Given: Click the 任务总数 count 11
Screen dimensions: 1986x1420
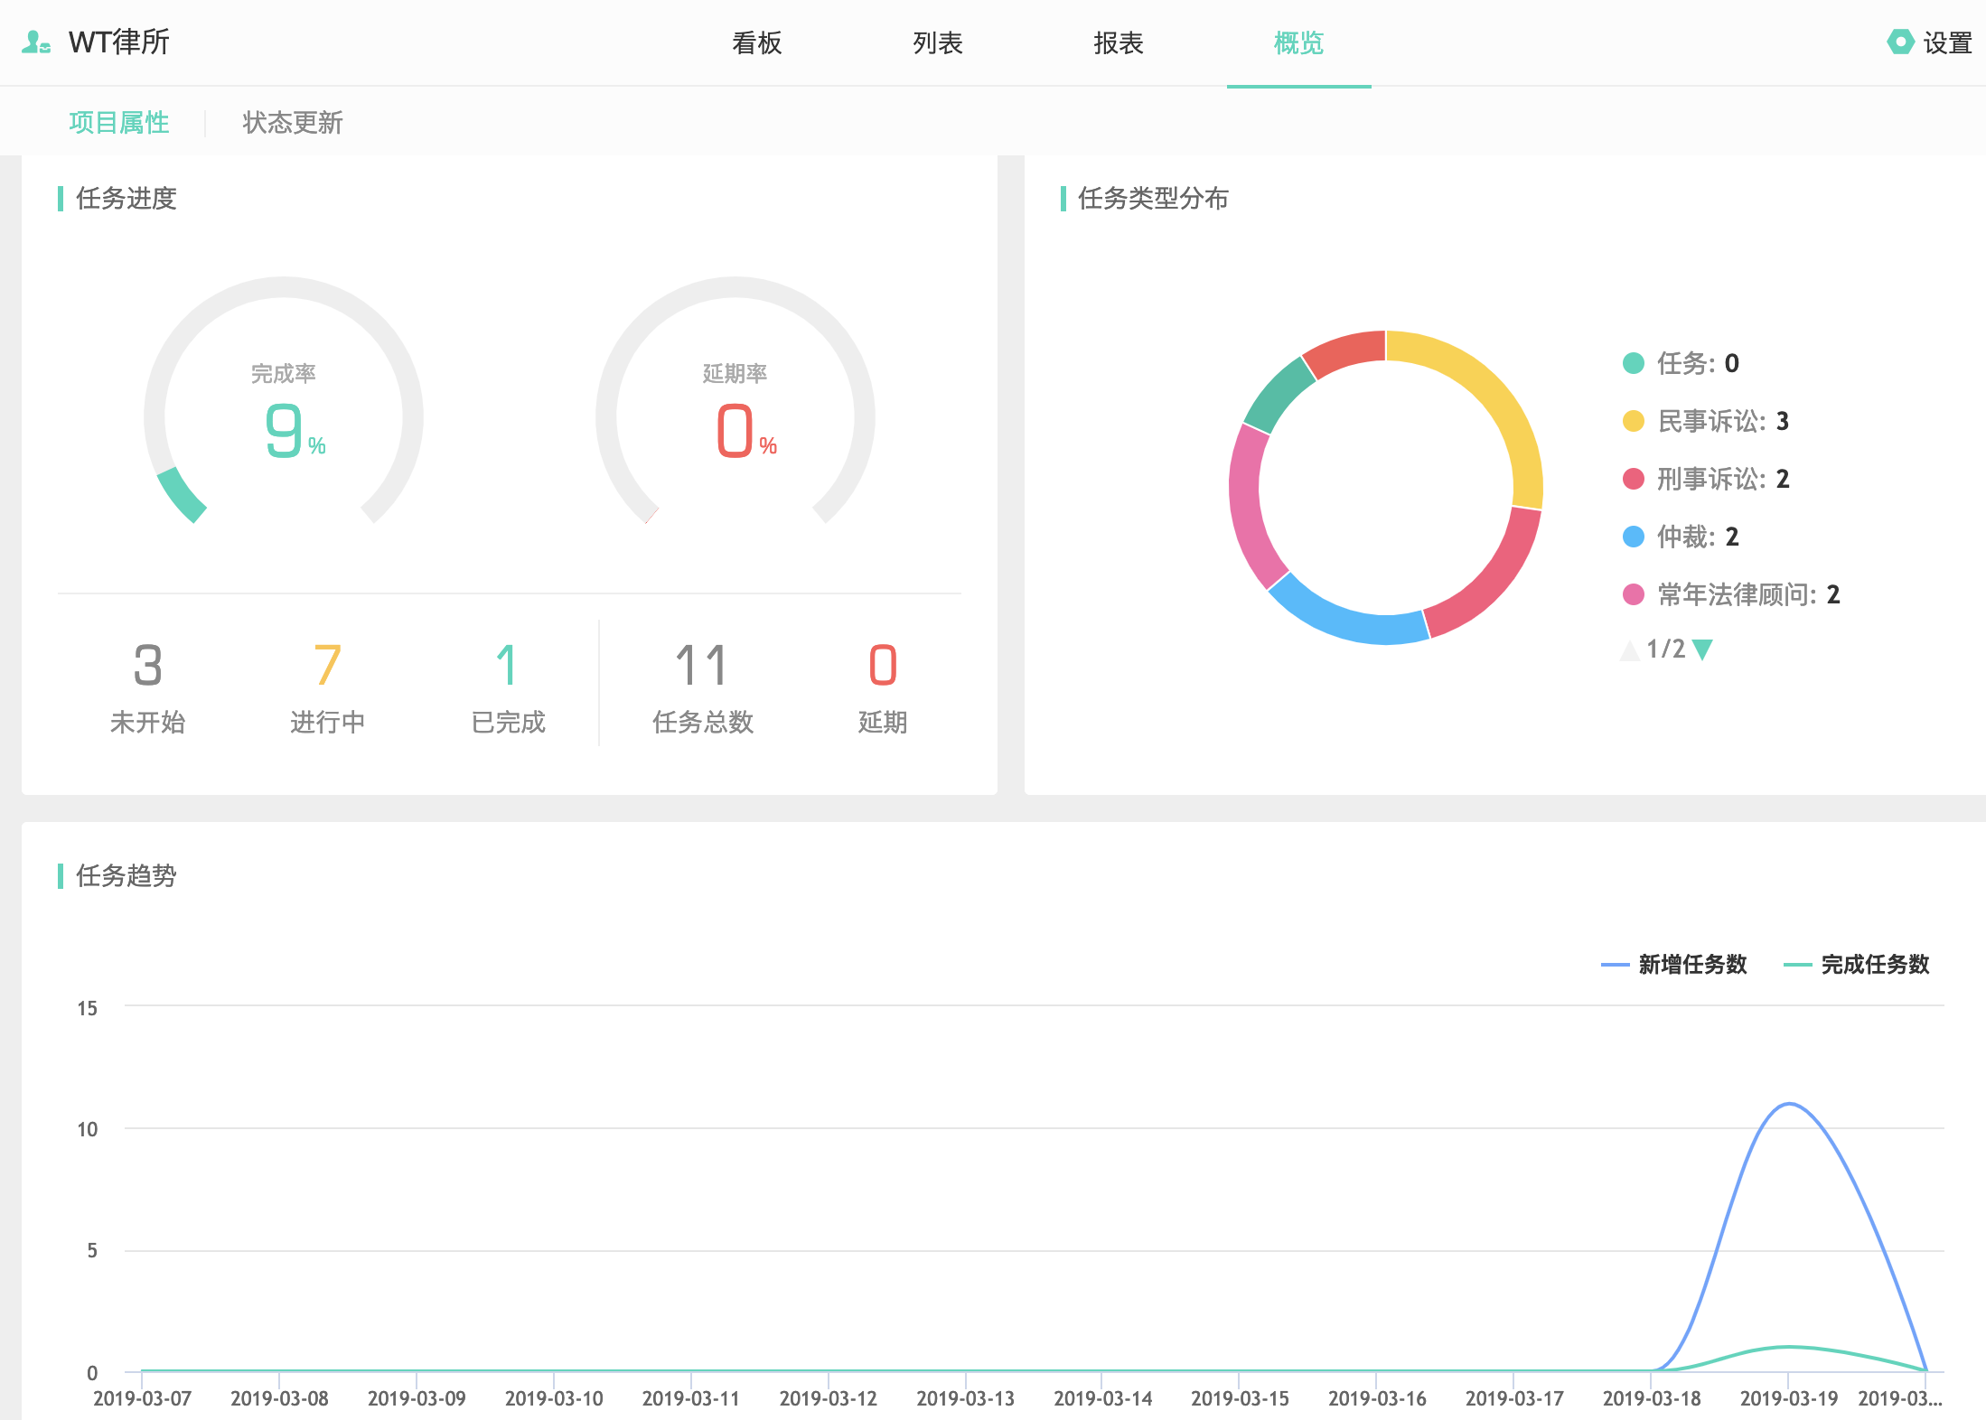Looking at the screenshot, I should pos(702,666).
